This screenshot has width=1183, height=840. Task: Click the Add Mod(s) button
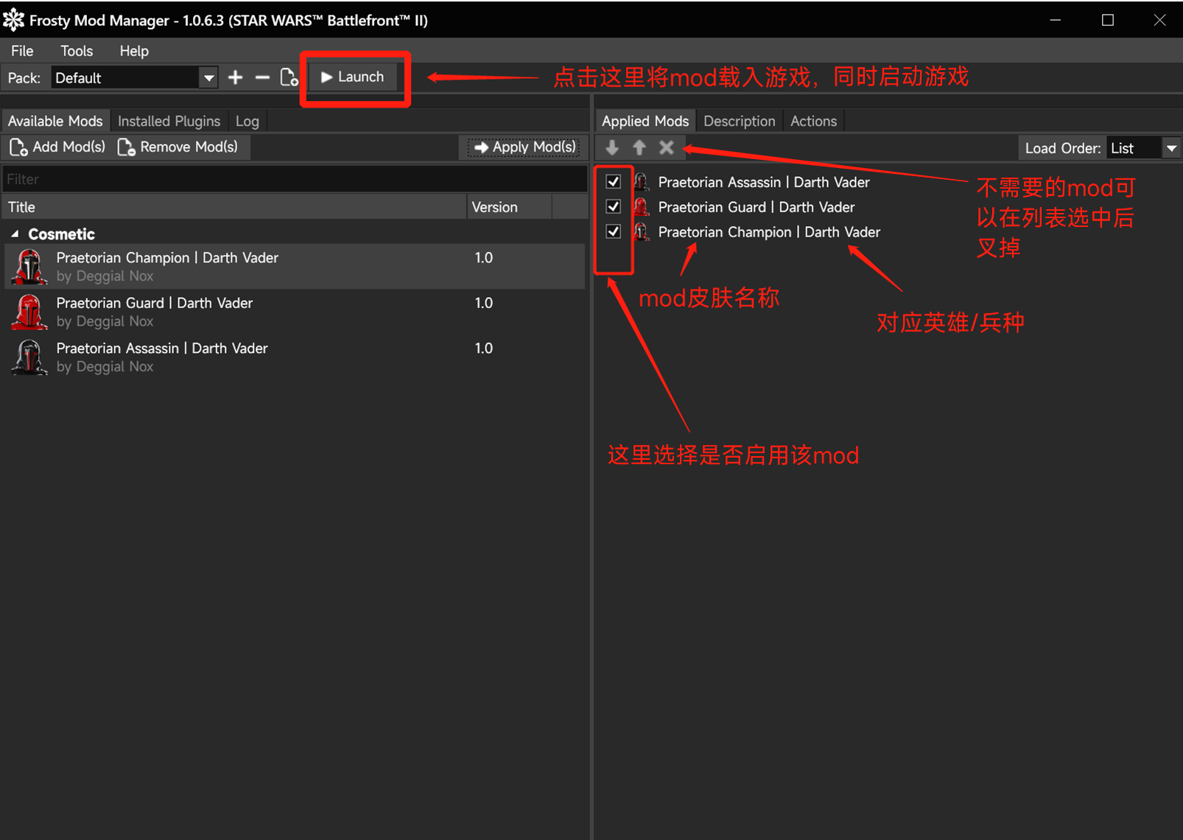click(57, 147)
